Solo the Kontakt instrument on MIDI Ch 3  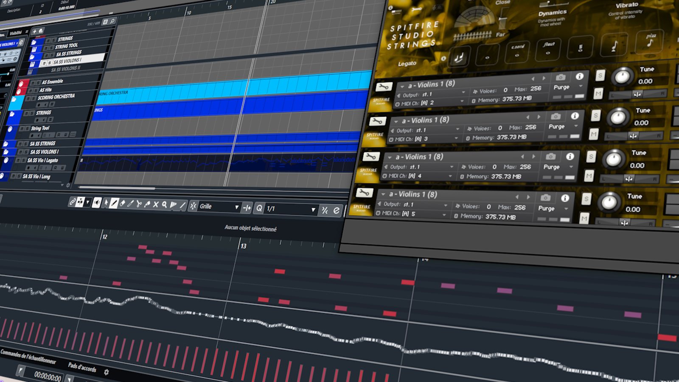point(596,115)
